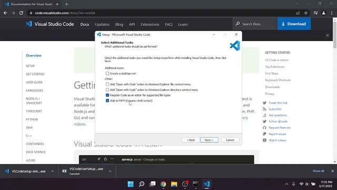
Task: Close the downloads bar with X
Action: coord(332,171)
